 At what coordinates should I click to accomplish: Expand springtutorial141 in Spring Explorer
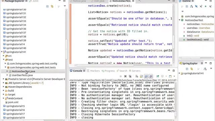pos(179,73)
